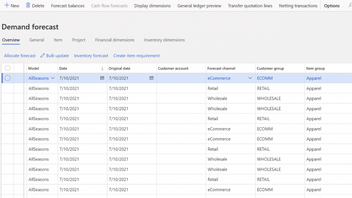
Task: Click the Original date column header
Action: click(x=119, y=69)
